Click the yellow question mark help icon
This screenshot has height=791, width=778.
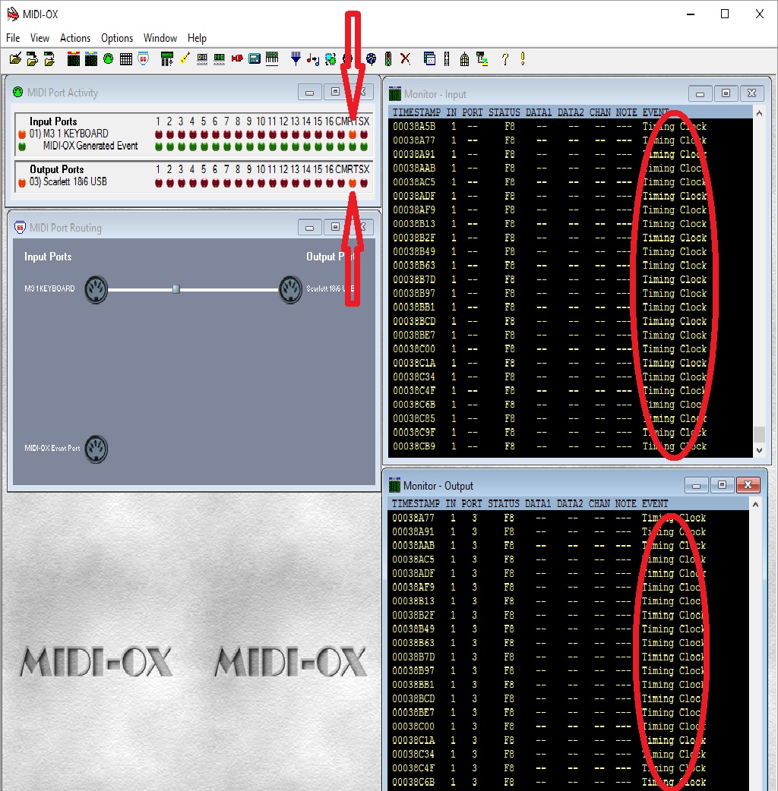click(505, 59)
